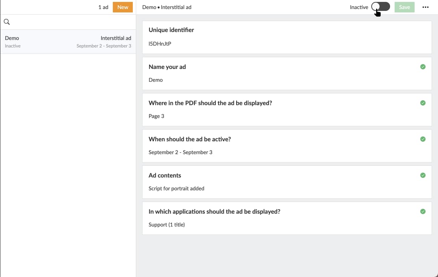438x277 pixels.
Task: Expand the Name your ad section
Action: click(x=167, y=67)
